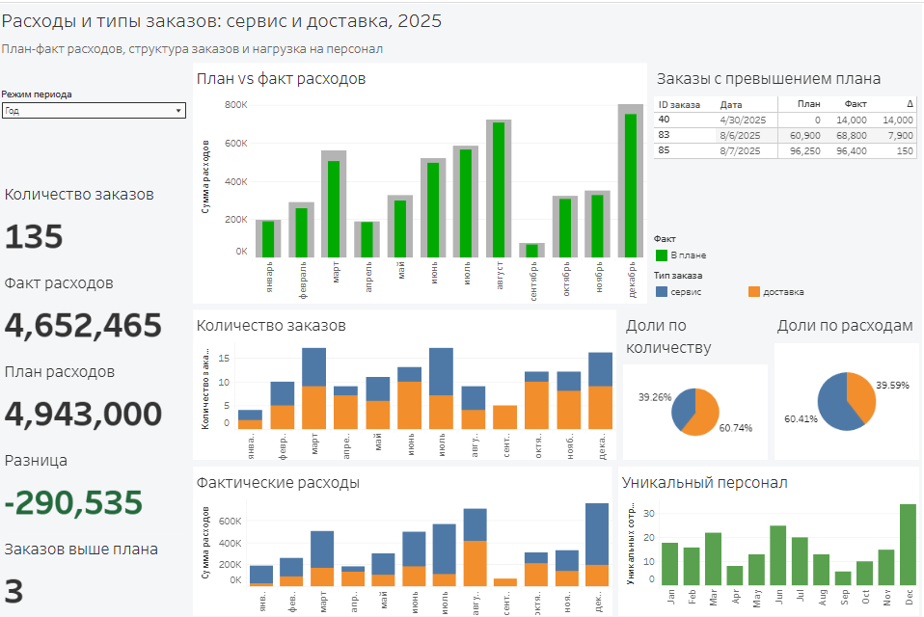Click the 60.41% pie label
Image resolution: width=924 pixels, height=617 pixels.
pyautogui.click(x=801, y=419)
